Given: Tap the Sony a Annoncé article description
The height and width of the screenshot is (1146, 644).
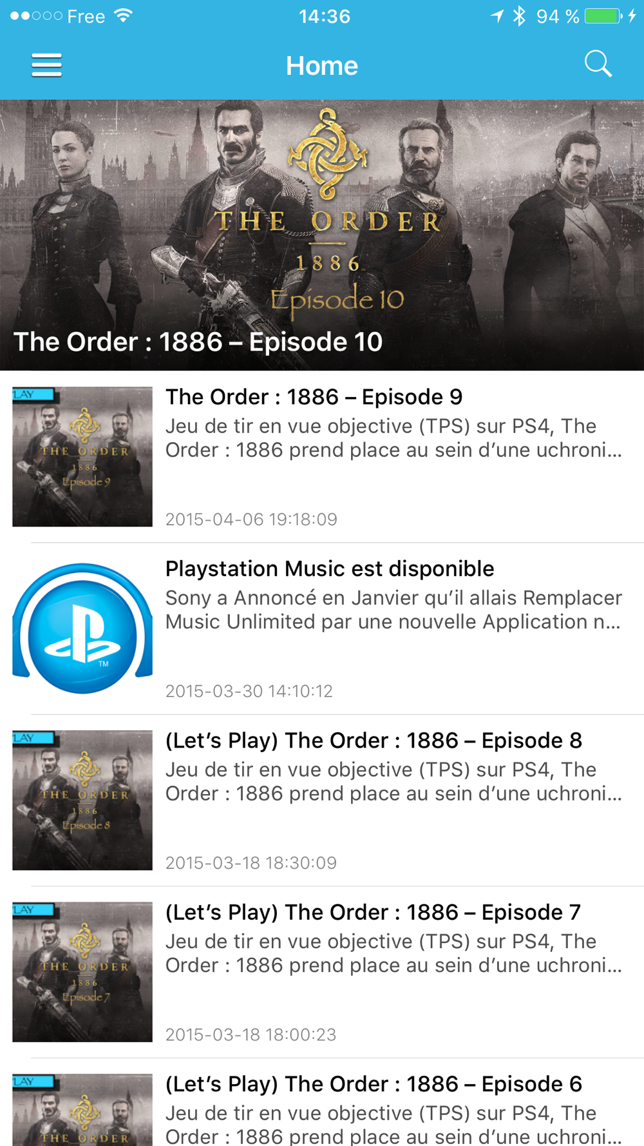Looking at the screenshot, I should coord(393,610).
